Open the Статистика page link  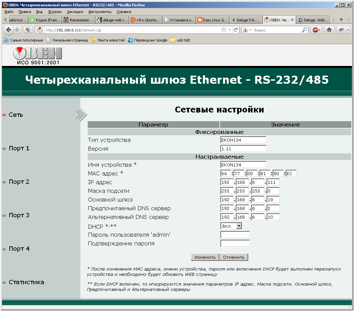click(26, 282)
